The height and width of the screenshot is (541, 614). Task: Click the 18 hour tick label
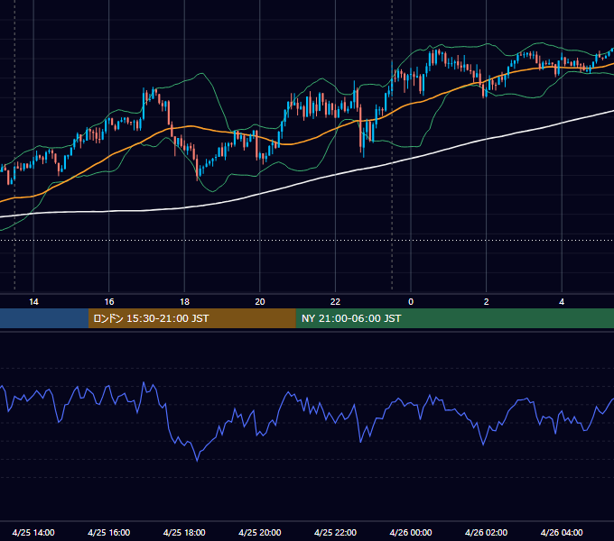coord(184,302)
